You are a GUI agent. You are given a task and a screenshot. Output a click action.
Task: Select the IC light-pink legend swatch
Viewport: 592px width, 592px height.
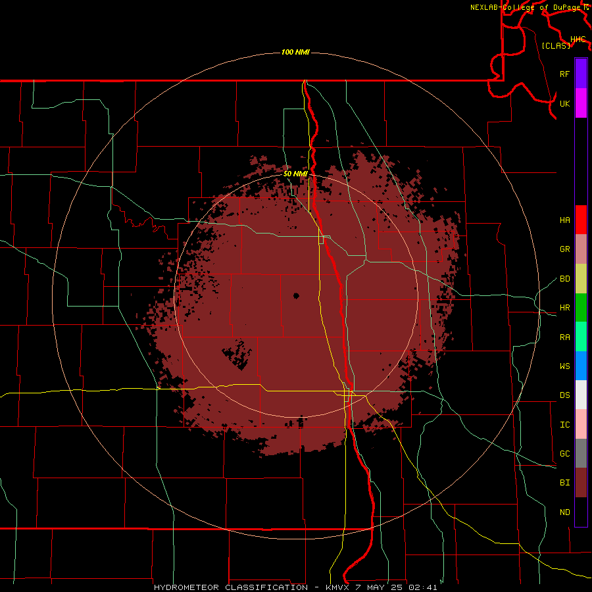(581, 424)
